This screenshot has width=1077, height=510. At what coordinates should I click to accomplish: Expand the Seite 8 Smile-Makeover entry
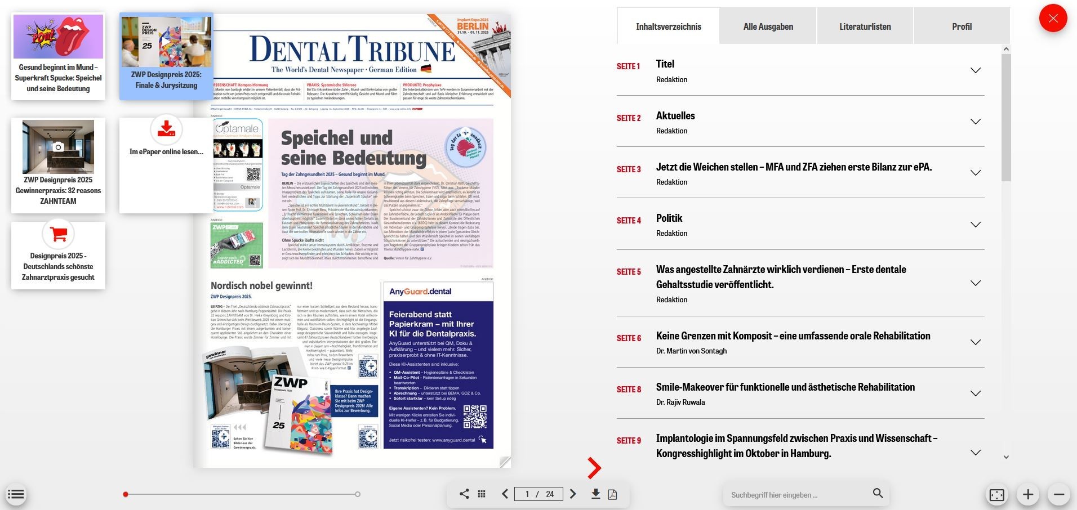coord(976,393)
